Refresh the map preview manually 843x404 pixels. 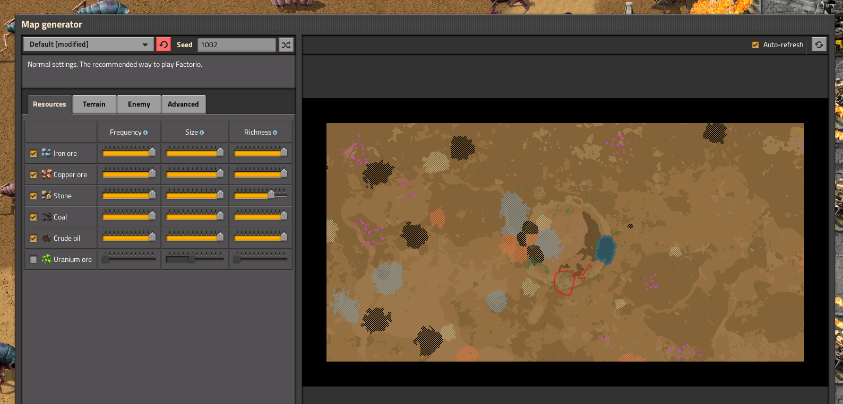point(819,45)
